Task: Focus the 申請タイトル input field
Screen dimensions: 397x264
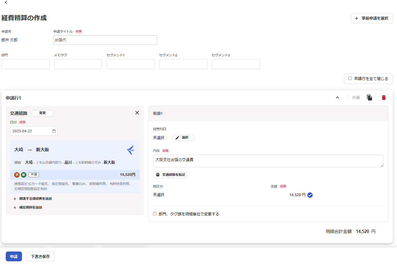Action: (105, 40)
